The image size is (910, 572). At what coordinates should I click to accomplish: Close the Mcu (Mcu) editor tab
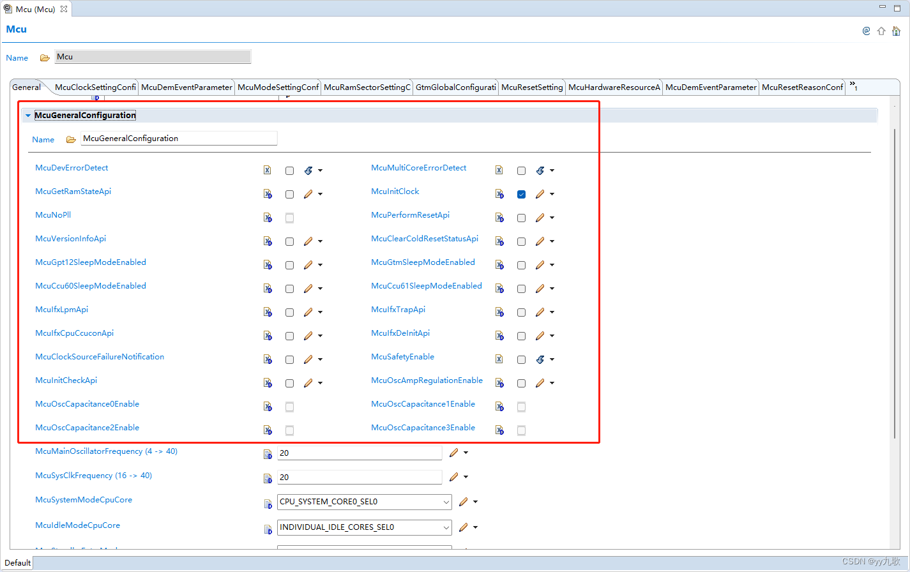tap(64, 9)
